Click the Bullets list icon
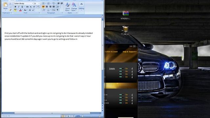The width and height of the screenshot is (210, 118). click(43, 4)
